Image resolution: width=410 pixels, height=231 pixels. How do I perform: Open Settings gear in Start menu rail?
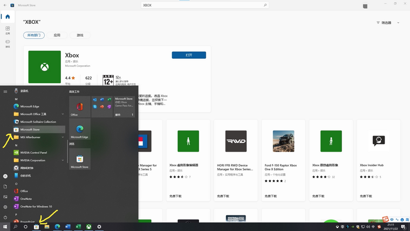(x=5, y=207)
